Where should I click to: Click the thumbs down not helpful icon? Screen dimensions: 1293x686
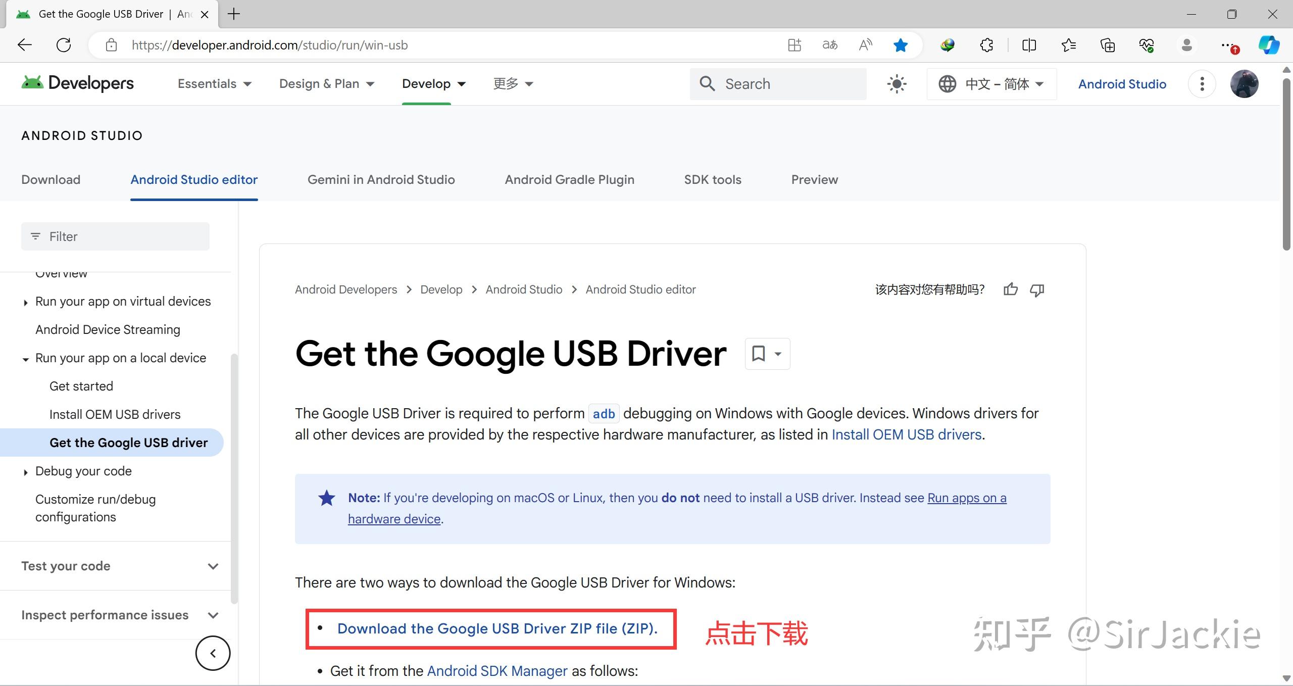click(x=1037, y=290)
